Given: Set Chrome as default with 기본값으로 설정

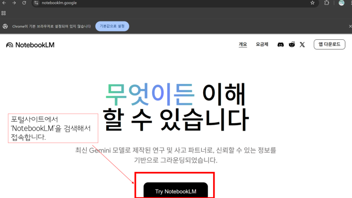Looking at the screenshot, I should click(x=112, y=26).
